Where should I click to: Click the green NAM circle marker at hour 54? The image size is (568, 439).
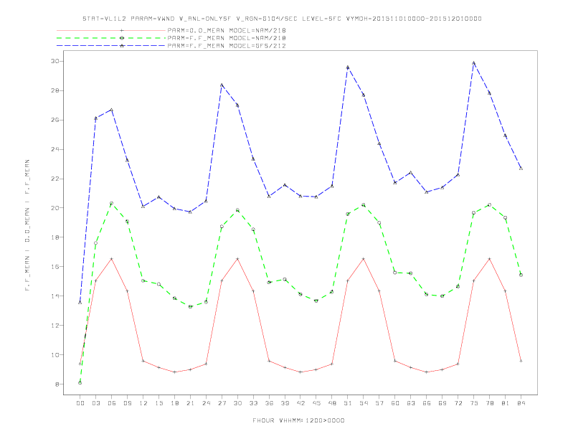(364, 205)
